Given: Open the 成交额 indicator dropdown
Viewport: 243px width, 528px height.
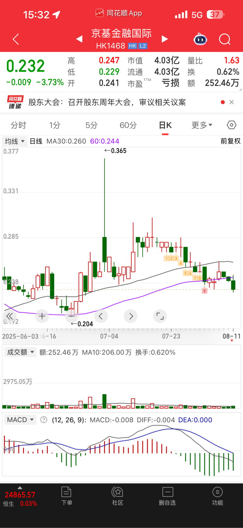Looking at the screenshot, I should pyautogui.click(x=21, y=352).
